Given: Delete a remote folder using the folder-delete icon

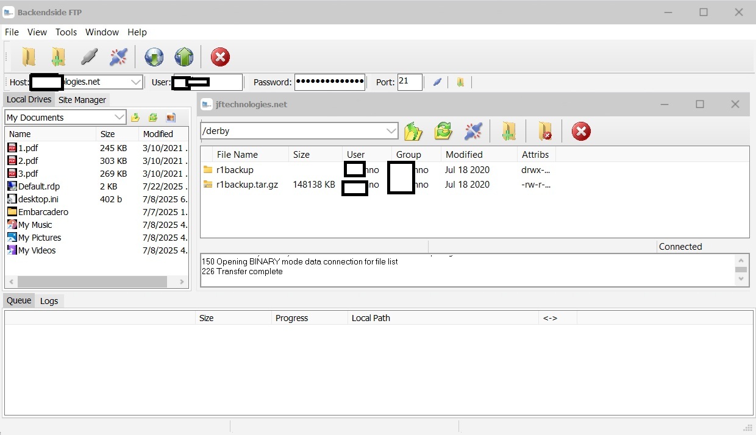Looking at the screenshot, I should [x=544, y=131].
